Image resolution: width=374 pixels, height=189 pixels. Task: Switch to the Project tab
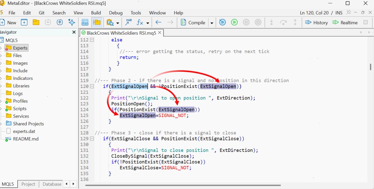click(x=28, y=184)
